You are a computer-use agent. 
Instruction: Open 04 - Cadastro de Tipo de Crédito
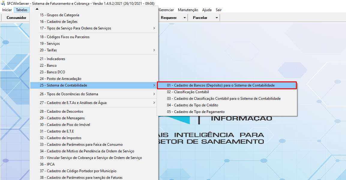(x=192, y=105)
